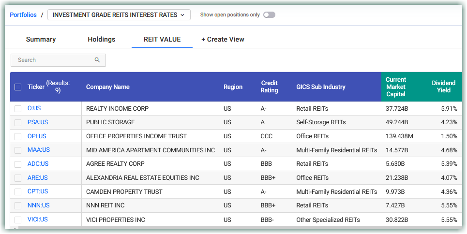Click the Self-Storage REITs cell
The height and width of the screenshot is (234, 467).
[x=321, y=122]
